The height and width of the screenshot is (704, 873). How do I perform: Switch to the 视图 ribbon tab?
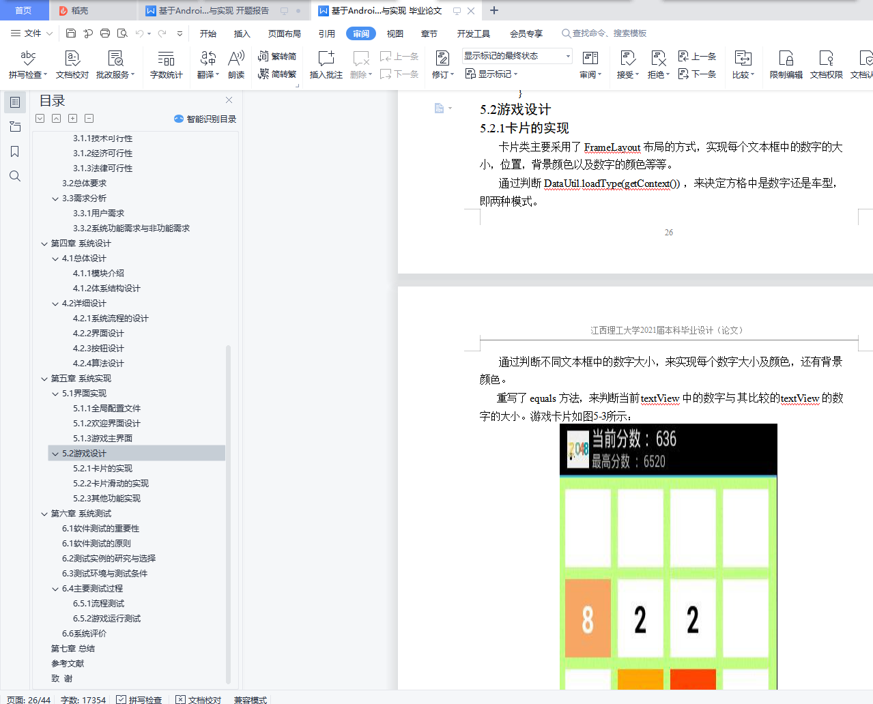click(x=395, y=33)
